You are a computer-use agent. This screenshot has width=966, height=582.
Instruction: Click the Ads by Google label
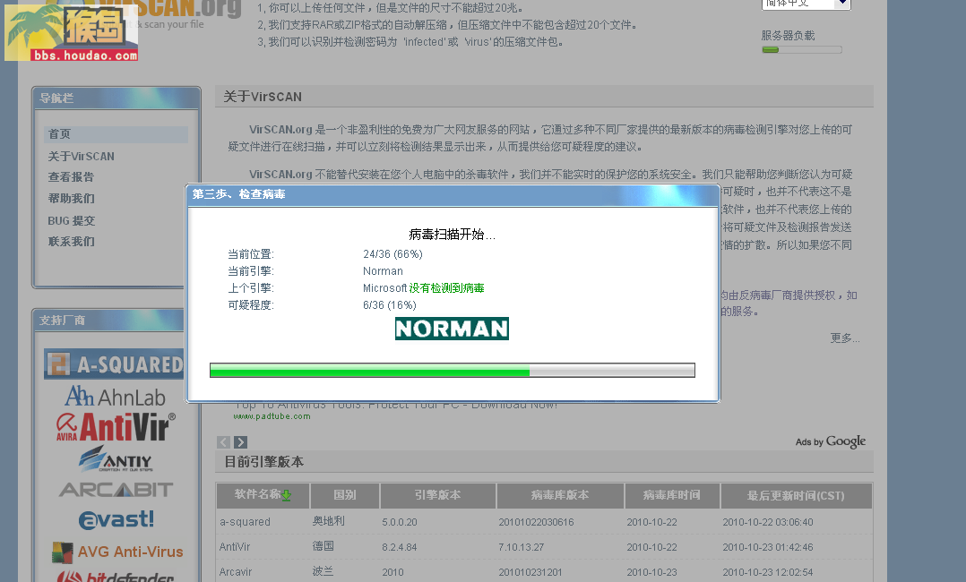click(x=831, y=441)
